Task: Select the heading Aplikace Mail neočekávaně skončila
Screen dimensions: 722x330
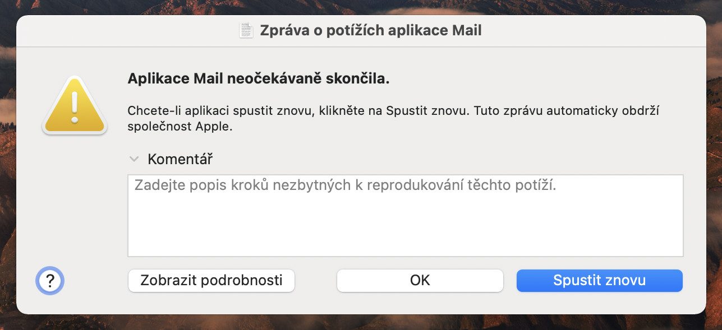Action: [x=259, y=79]
